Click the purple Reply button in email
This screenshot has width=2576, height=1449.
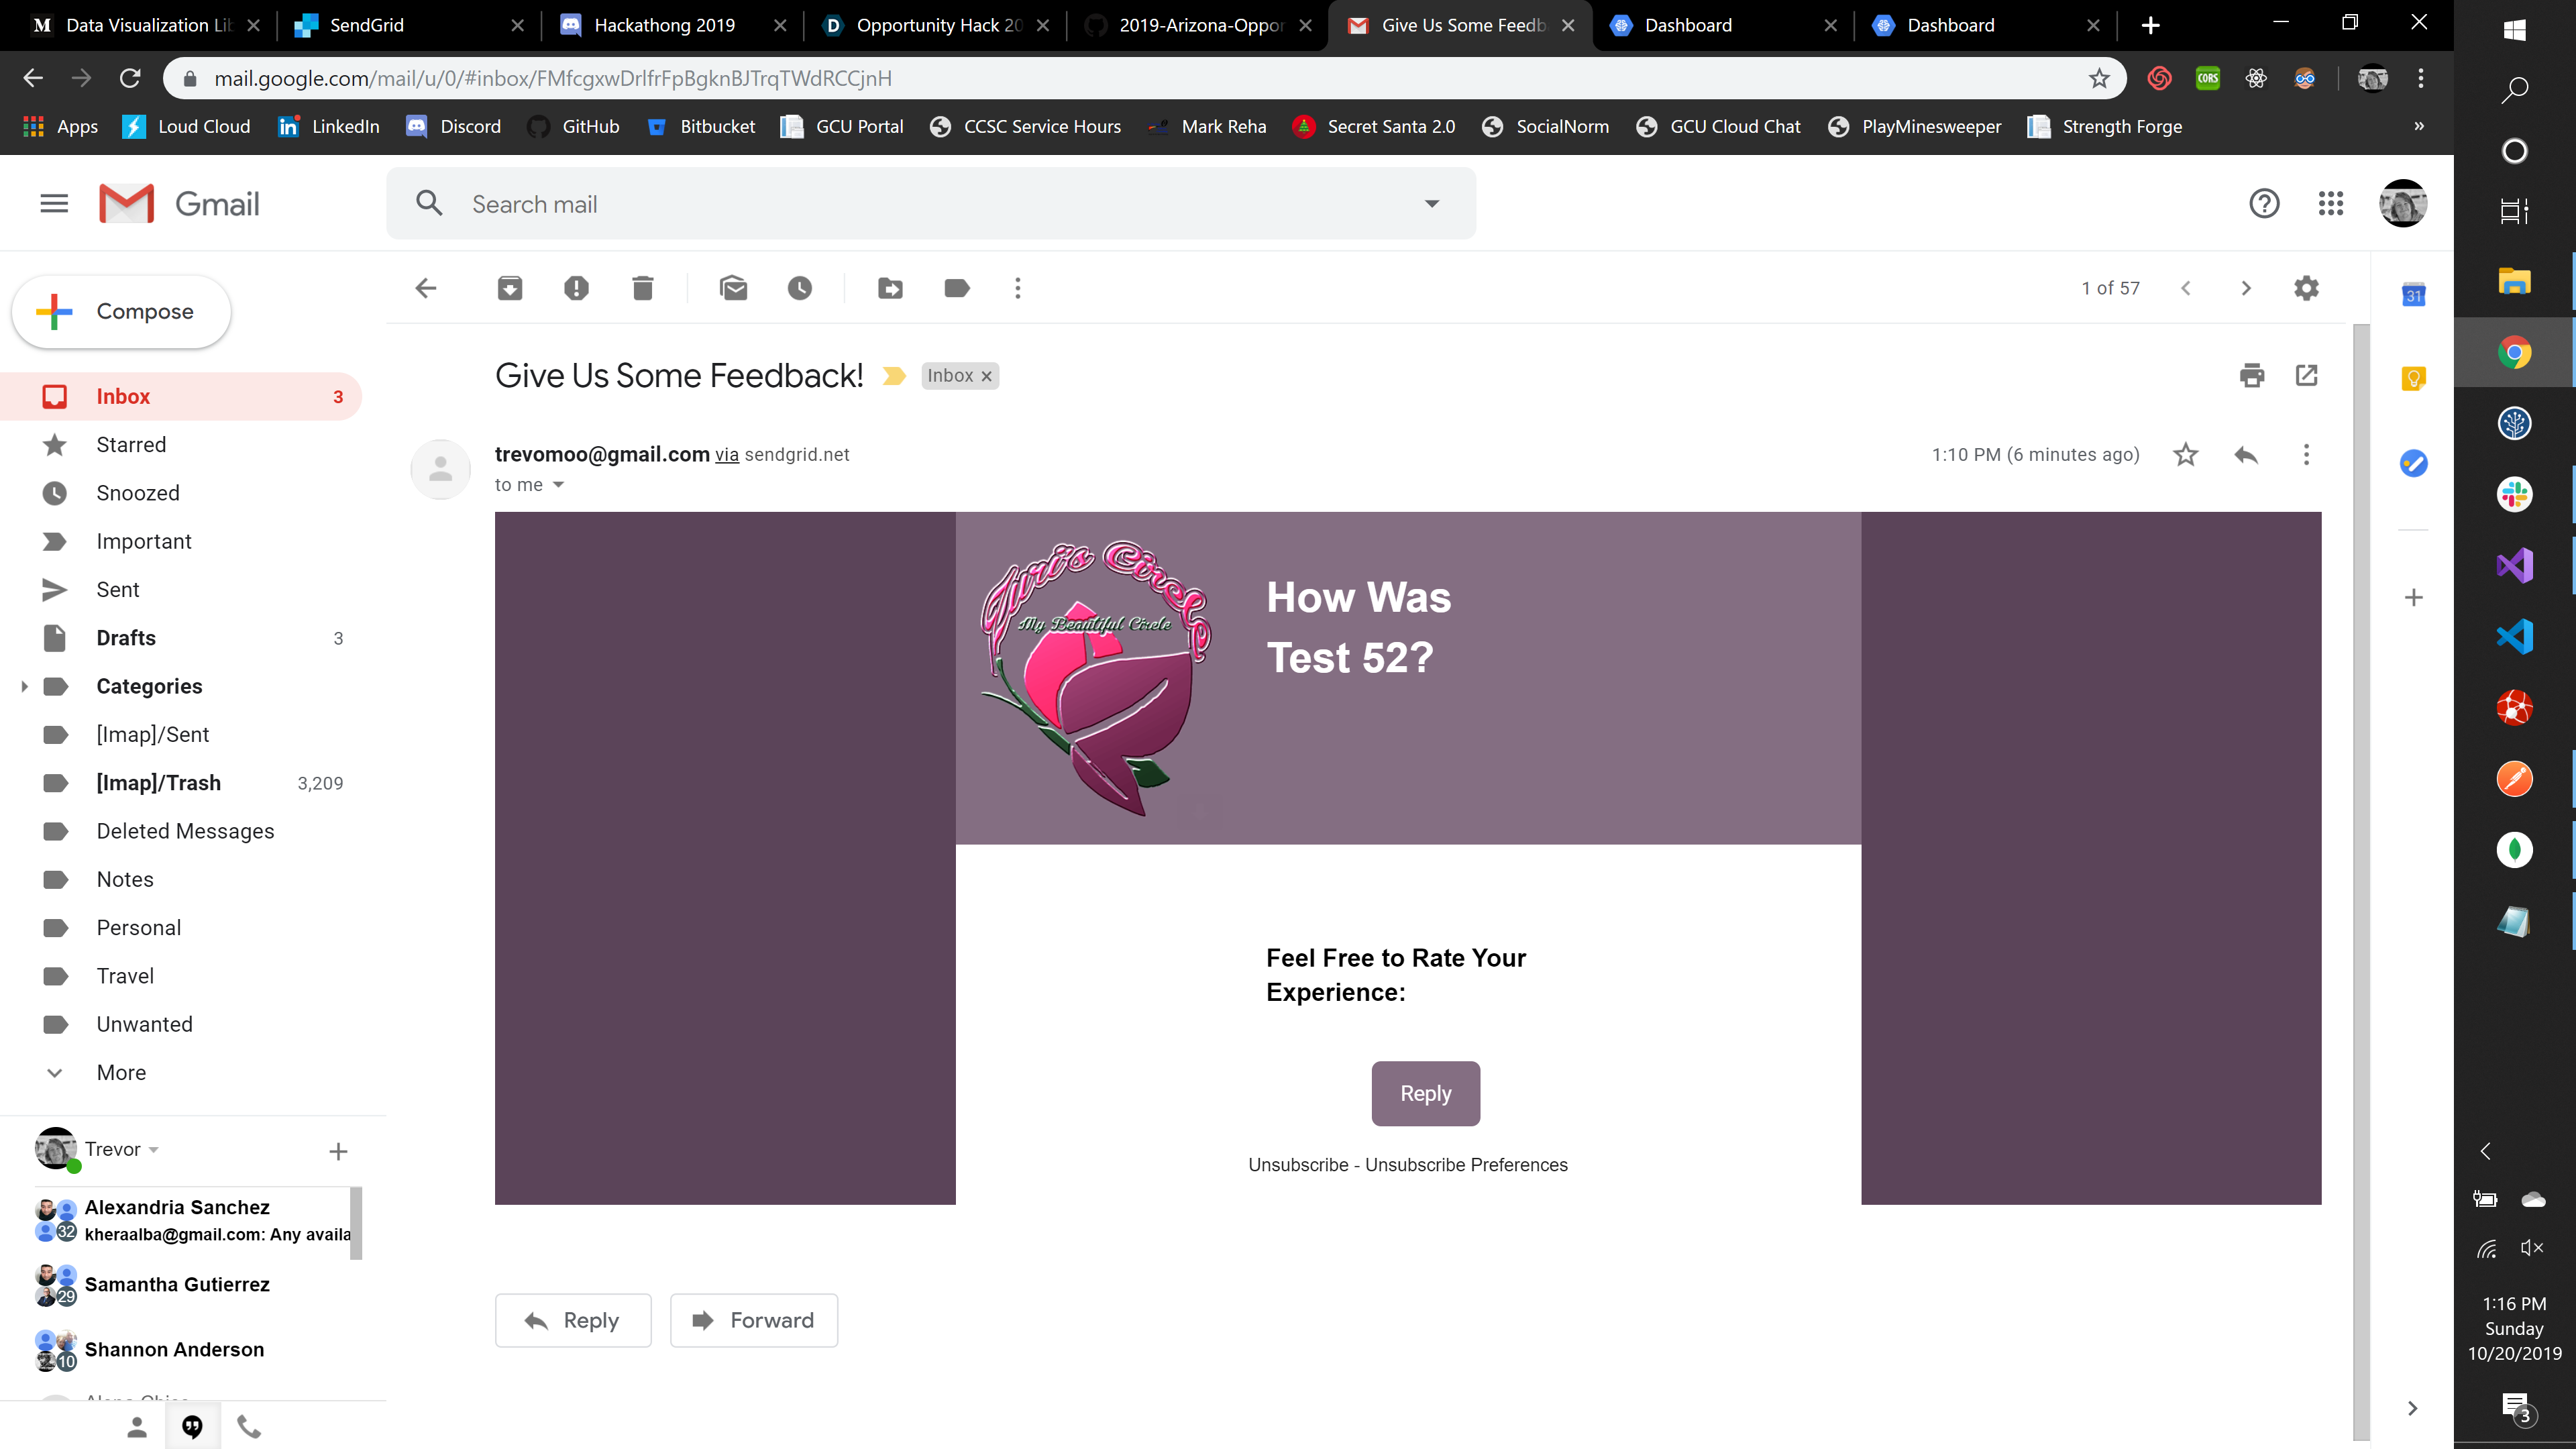1425,1093
